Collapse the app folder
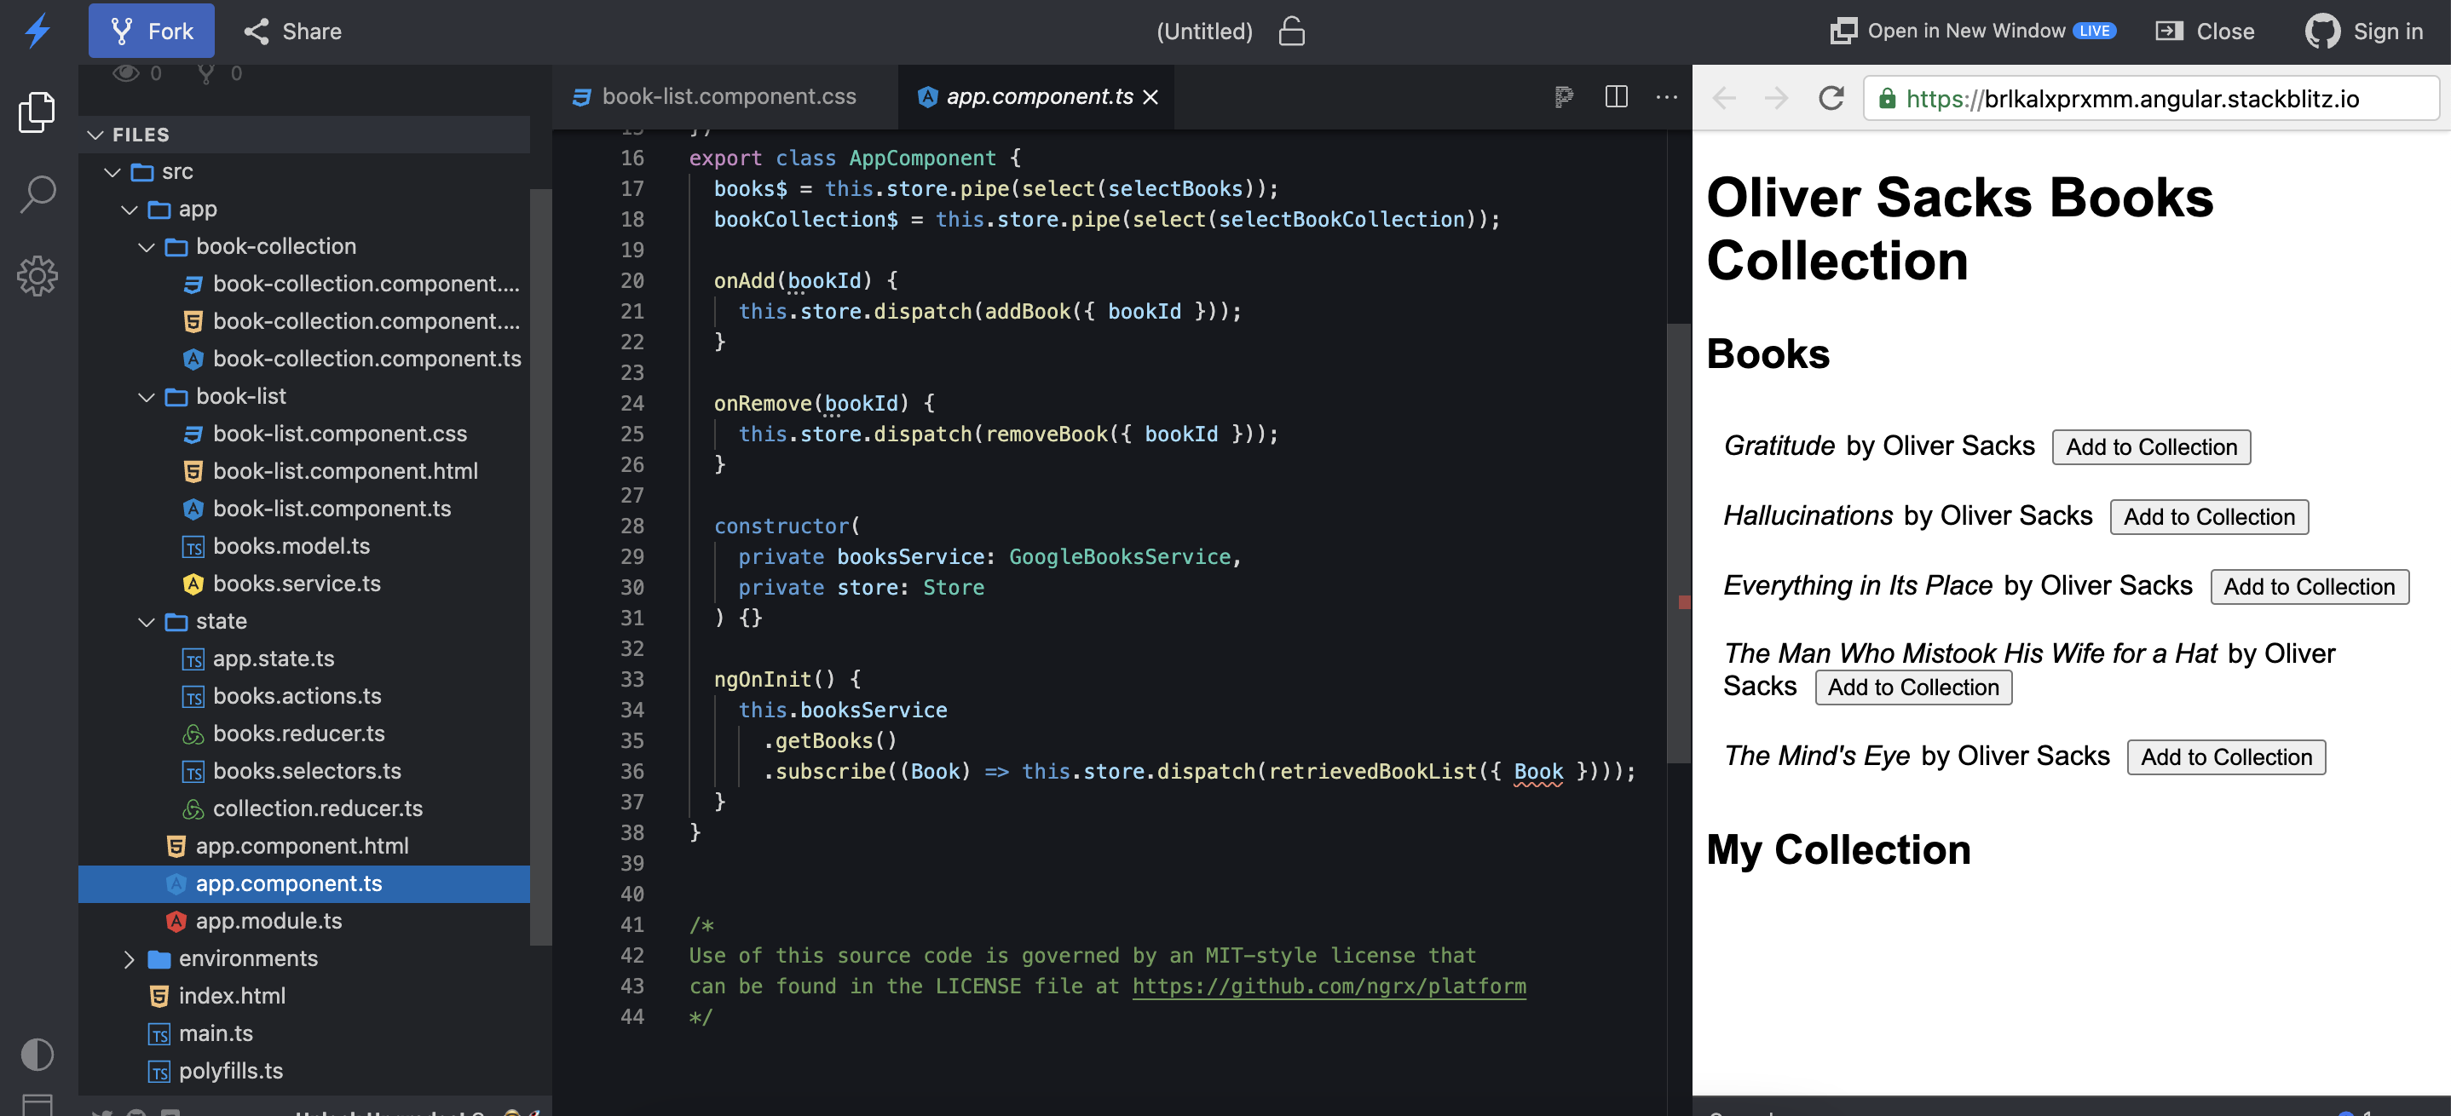The width and height of the screenshot is (2451, 1116). [x=130, y=210]
